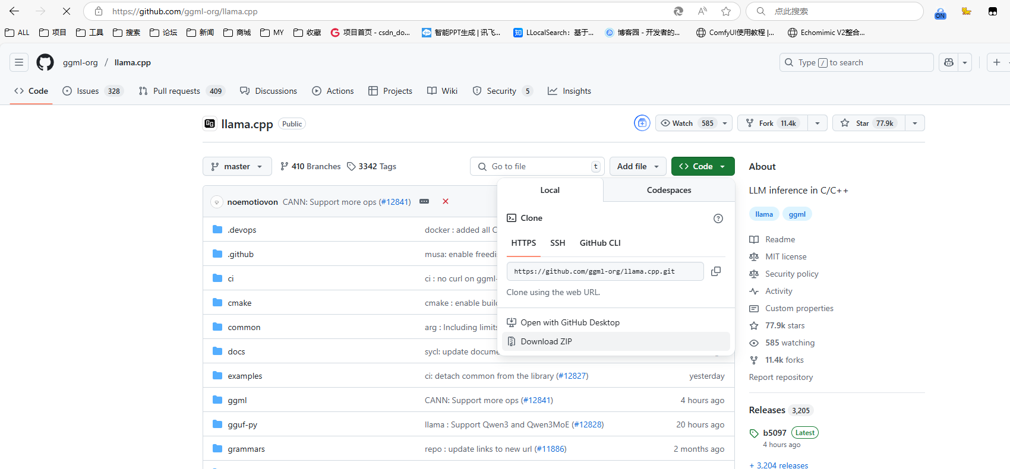The width and height of the screenshot is (1010, 469).
Task: Open the MIT license link
Action: point(785,256)
